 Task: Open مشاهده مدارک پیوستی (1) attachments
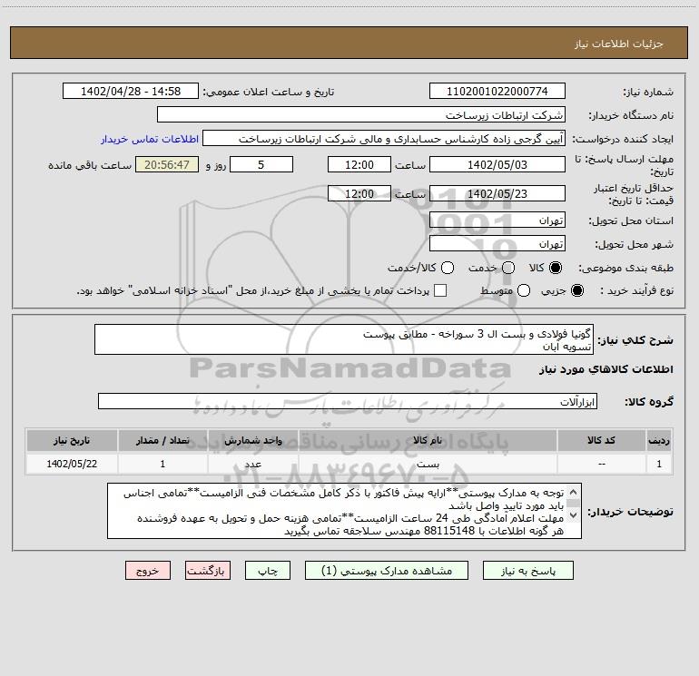click(387, 571)
